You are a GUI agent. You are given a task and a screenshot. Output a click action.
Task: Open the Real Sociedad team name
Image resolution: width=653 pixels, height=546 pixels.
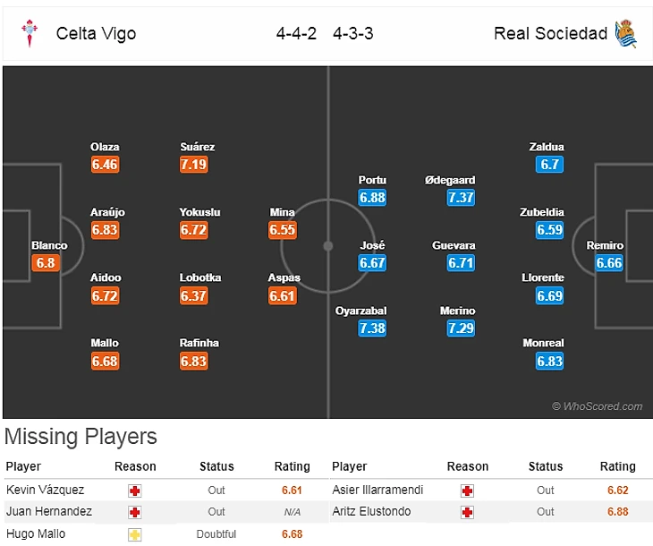click(x=550, y=34)
